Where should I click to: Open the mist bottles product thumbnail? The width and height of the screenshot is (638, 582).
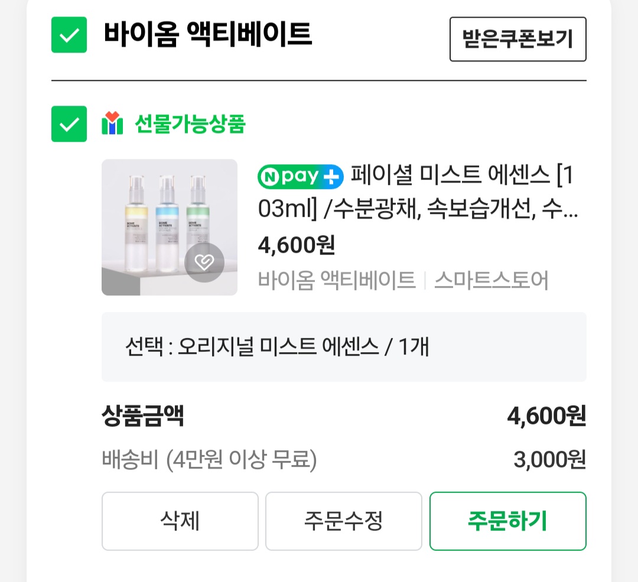pos(169,227)
